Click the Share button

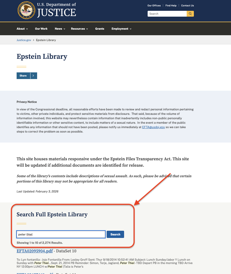[23, 76]
